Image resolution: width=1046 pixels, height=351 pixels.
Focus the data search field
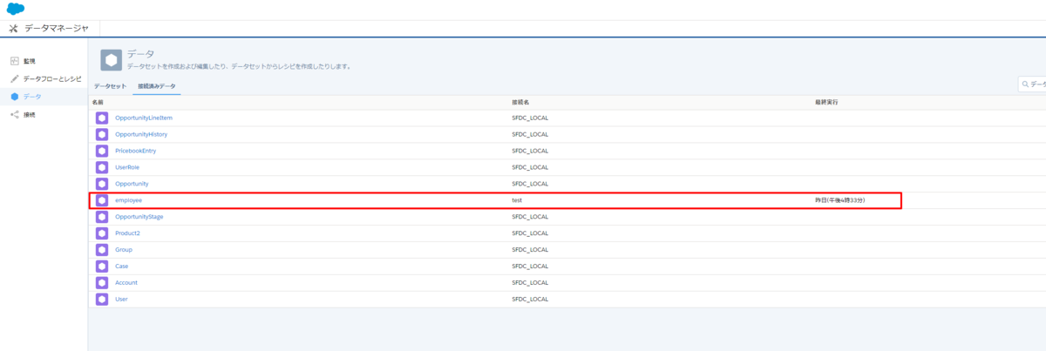[x=1032, y=84]
